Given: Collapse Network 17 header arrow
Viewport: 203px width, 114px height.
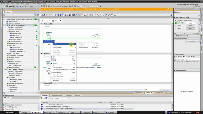Looking at the screenshot, I should (41, 83).
